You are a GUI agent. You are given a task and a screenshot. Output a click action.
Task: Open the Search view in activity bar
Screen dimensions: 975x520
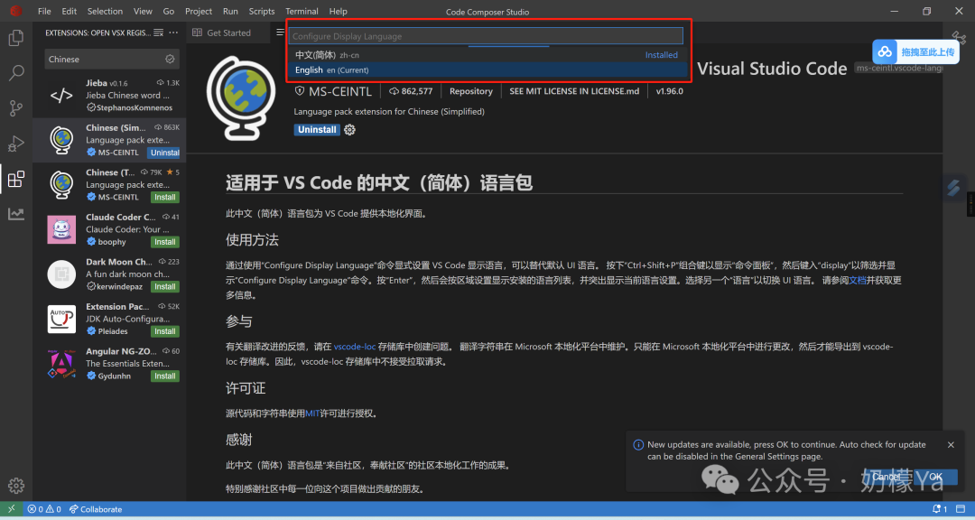pos(16,73)
